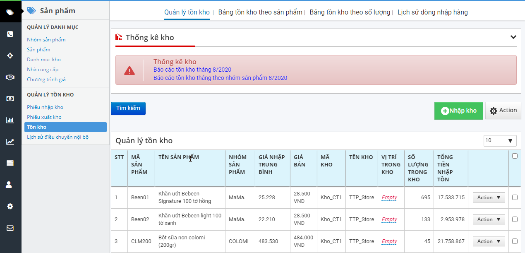The height and width of the screenshot is (253, 525).
Task: Tick the checkbox for row Been01
Action: (515, 198)
